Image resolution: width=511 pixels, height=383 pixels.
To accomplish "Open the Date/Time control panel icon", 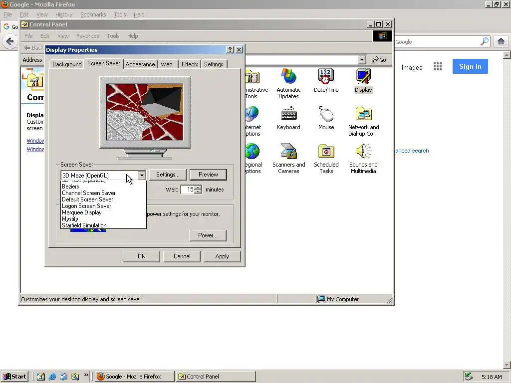I will pyautogui.click(x=326, y=80).
